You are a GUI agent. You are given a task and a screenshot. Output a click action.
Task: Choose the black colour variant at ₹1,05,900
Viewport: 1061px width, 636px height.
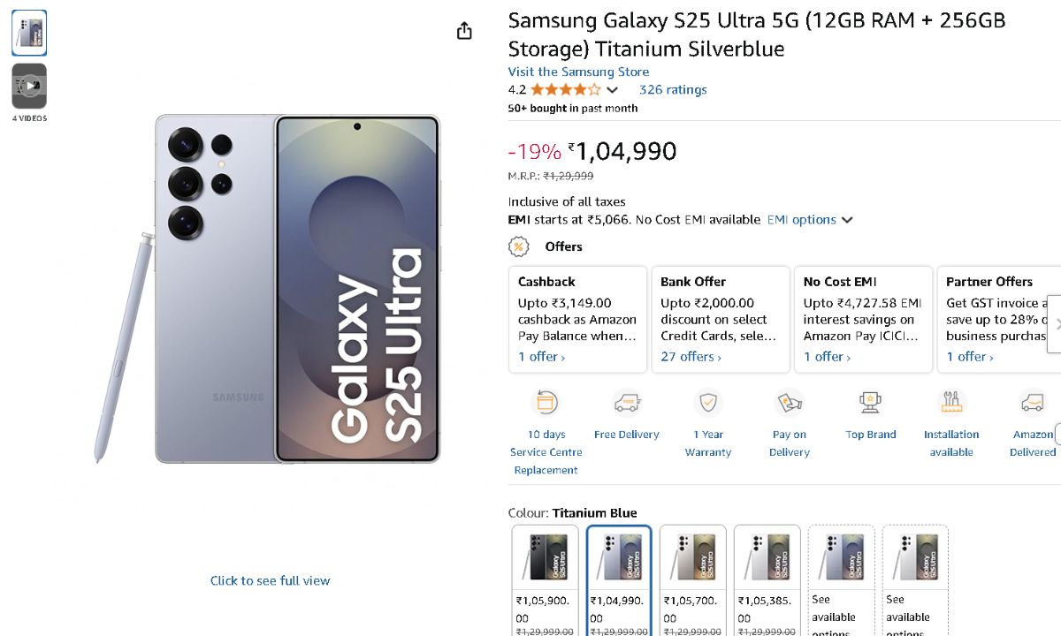pos(546,556)
